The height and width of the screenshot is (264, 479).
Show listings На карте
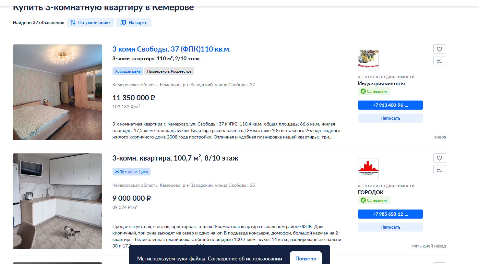134,22
